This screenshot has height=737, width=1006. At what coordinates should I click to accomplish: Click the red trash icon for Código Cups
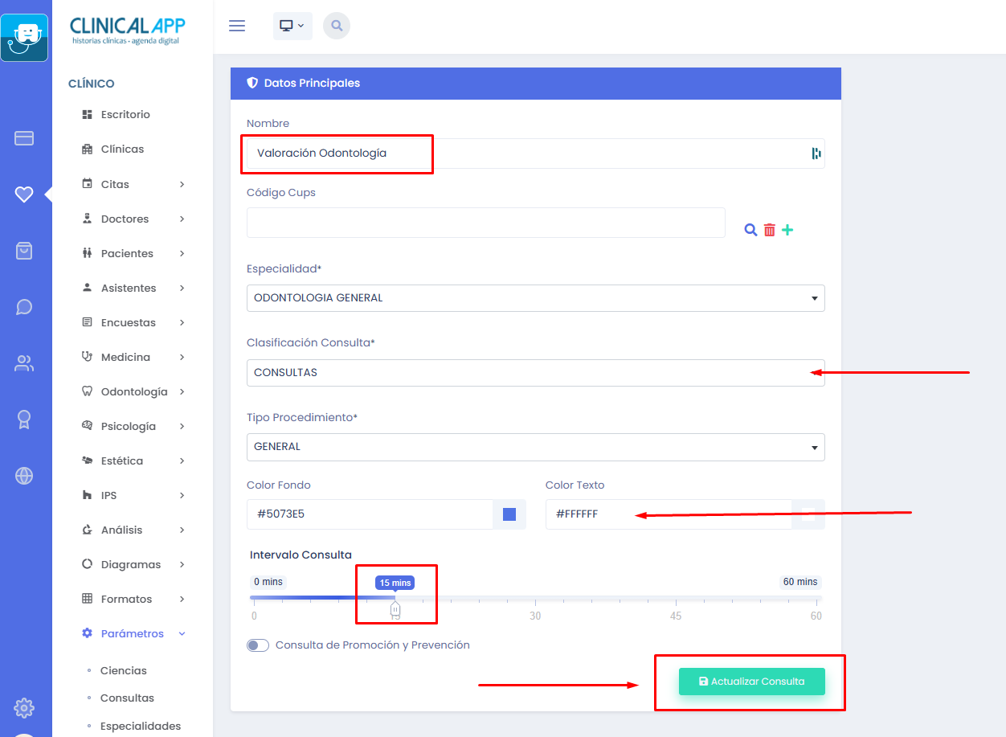[x=769, y=230]
